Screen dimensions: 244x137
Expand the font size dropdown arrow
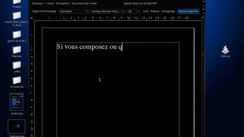point(139,11)
